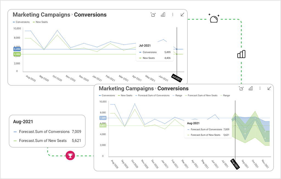Click the chart type icon on the top card

163,15
